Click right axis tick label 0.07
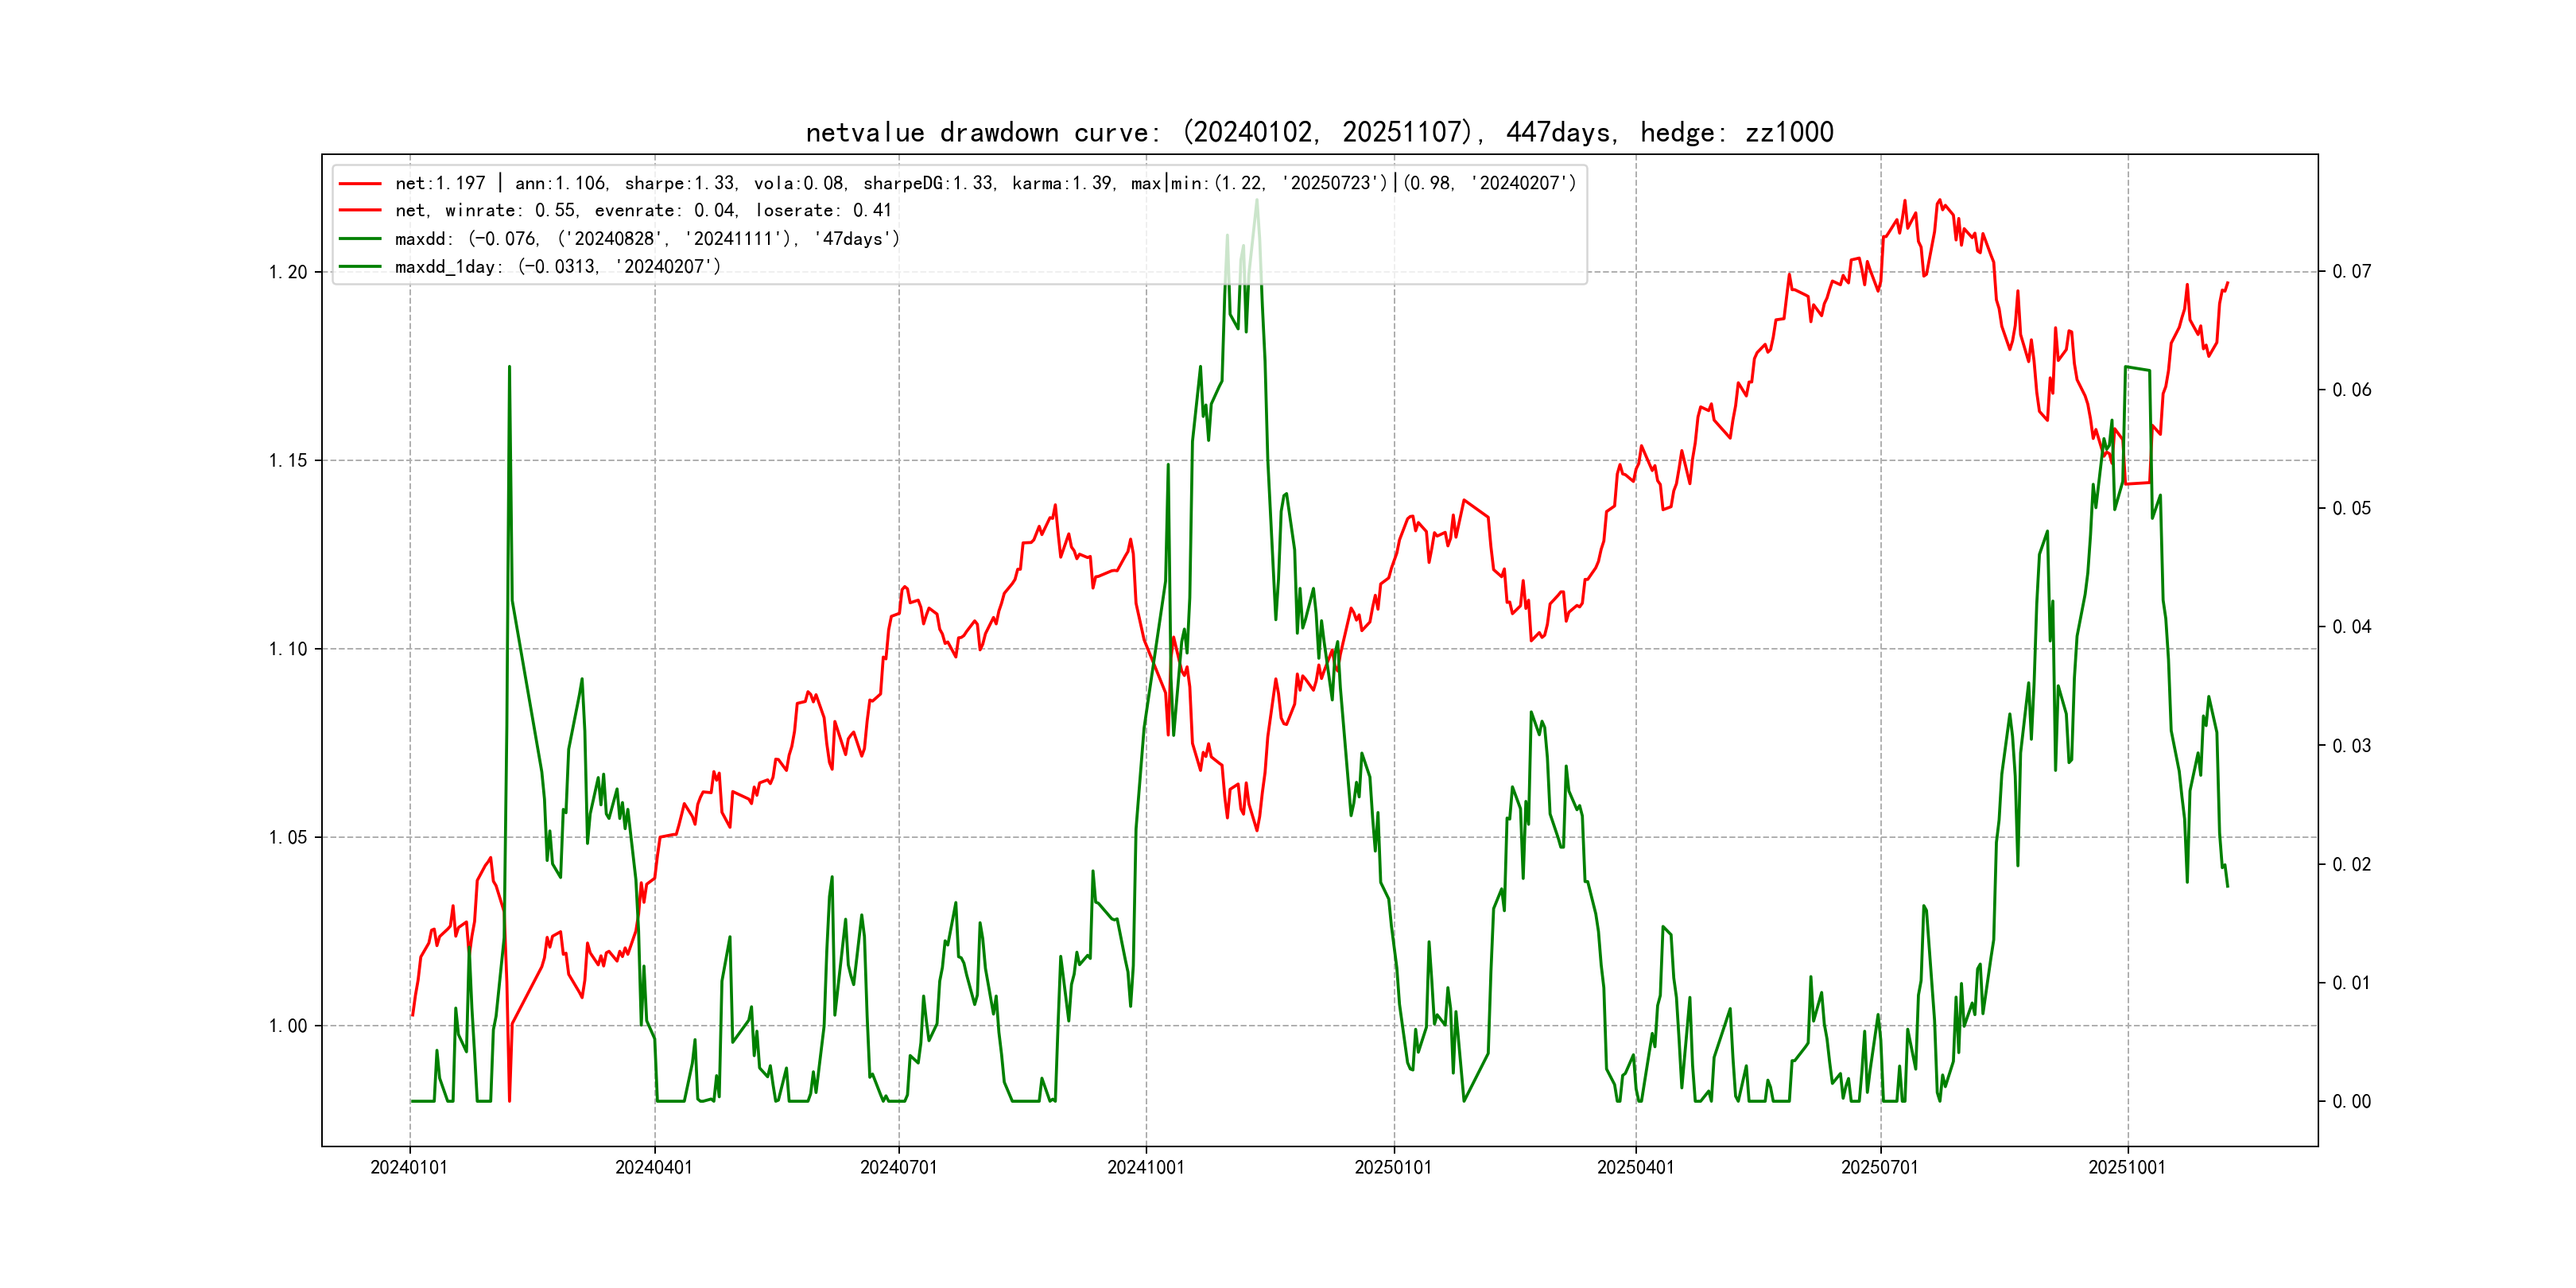Viewport: 2576px width, 1288px height. point(2351,272)
